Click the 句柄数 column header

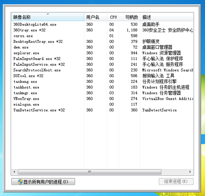pos(130,17)
